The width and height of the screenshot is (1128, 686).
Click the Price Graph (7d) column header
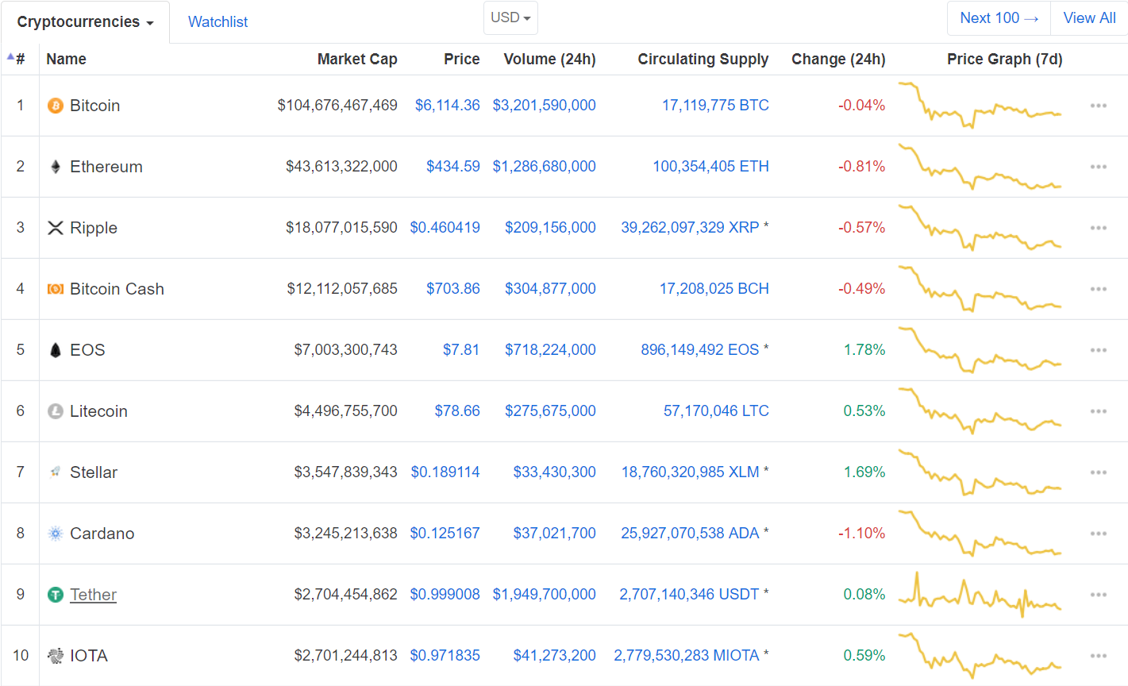1005,59
